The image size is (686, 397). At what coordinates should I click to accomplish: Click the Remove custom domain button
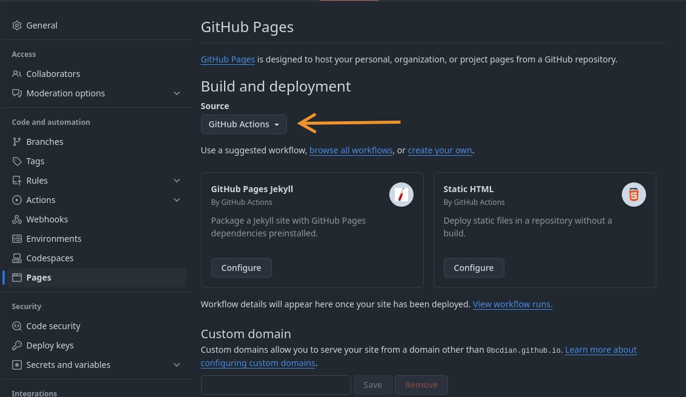421,385
